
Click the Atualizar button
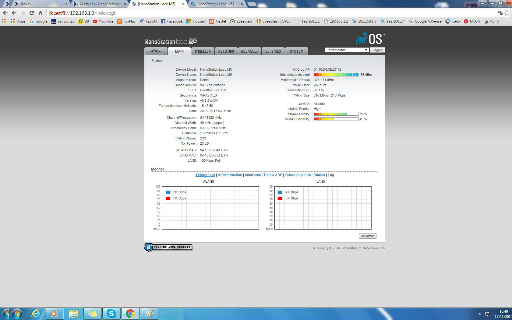click(x=368, y=236)
